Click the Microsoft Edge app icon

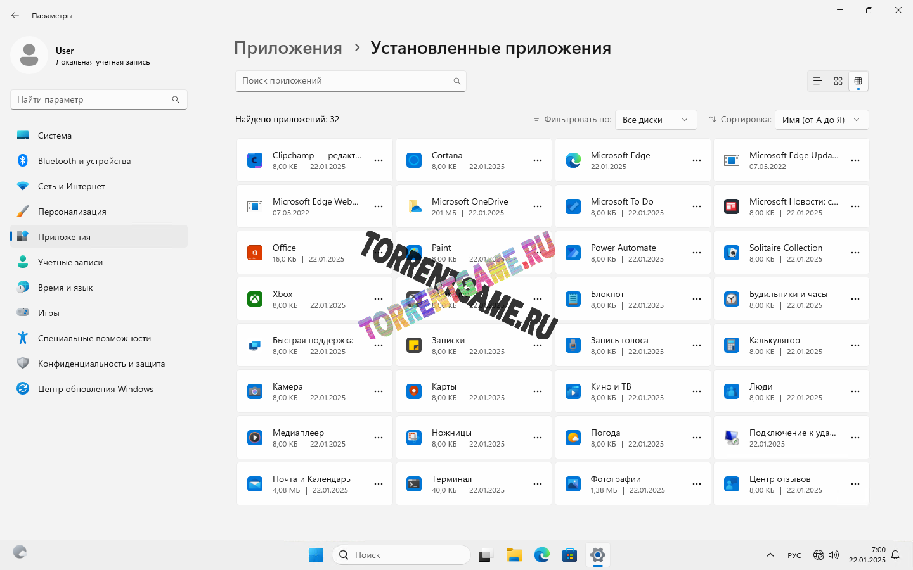tap(573, 160)
